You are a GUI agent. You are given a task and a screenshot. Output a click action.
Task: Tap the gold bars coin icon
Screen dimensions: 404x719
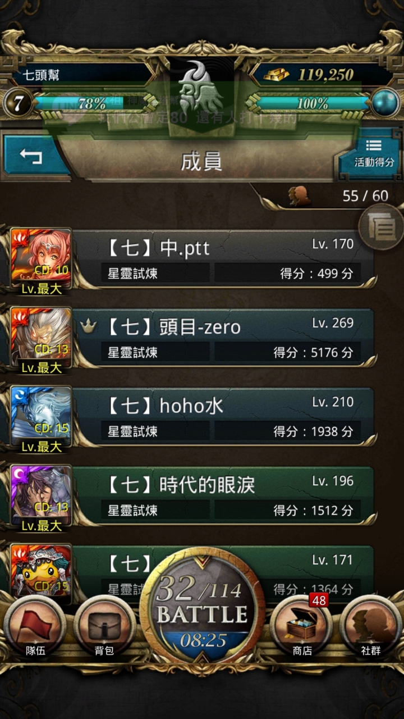[276, 74]
